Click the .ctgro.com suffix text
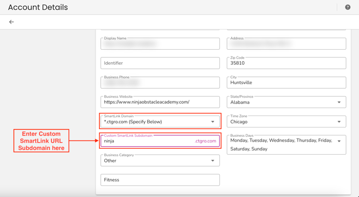The height and width of the screenshot is (197, 359). click(x=206, y=141)
